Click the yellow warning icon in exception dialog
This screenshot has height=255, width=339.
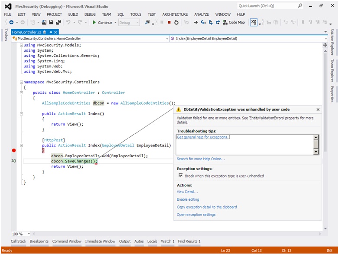coord(179,109)
